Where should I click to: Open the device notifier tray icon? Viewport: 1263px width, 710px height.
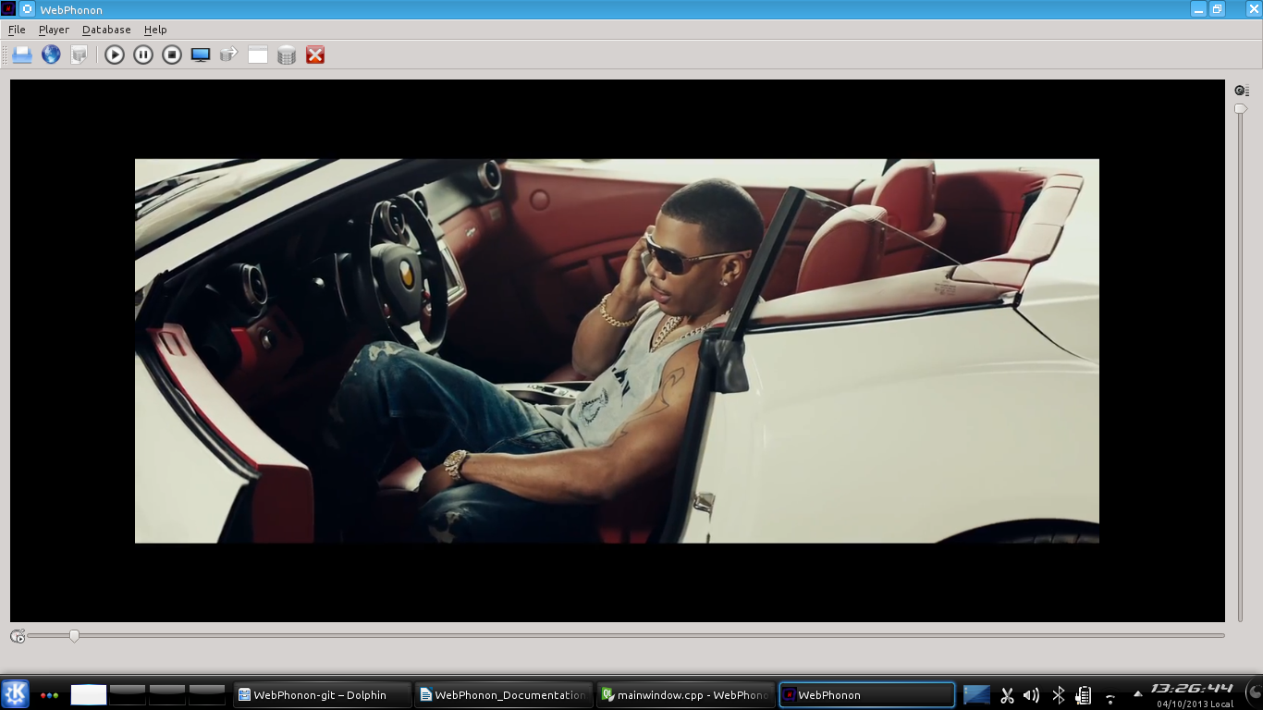pos(1084,695)
